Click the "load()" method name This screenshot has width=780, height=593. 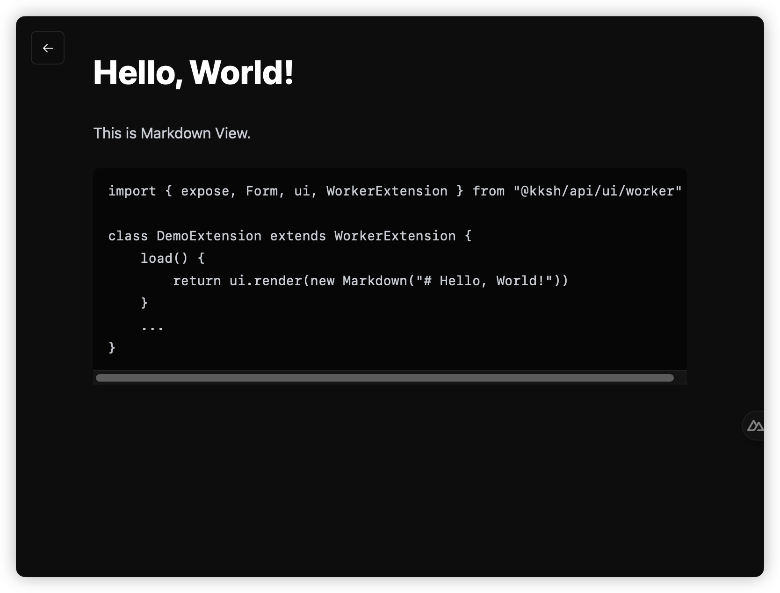(164, 259)
